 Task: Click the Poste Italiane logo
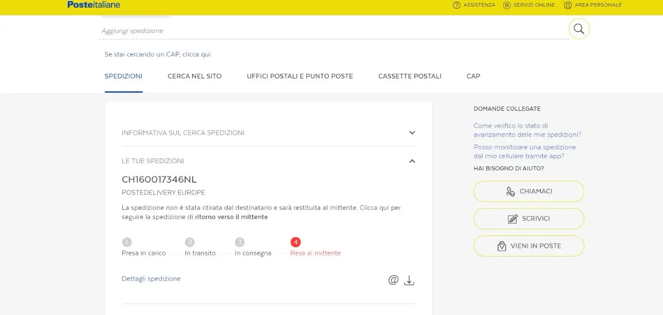pyautogui.click(x=94, y=5)
